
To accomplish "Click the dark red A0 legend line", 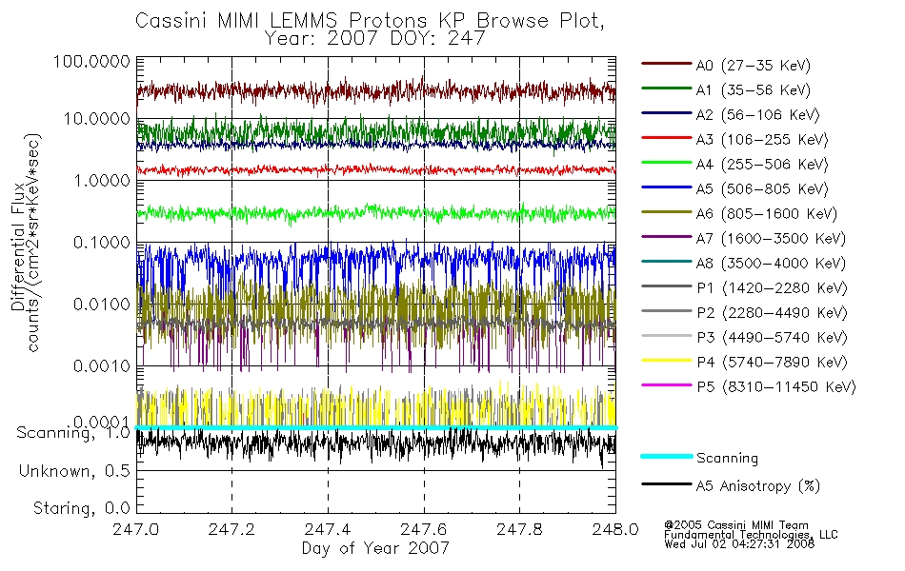I will tap(667, 64).
